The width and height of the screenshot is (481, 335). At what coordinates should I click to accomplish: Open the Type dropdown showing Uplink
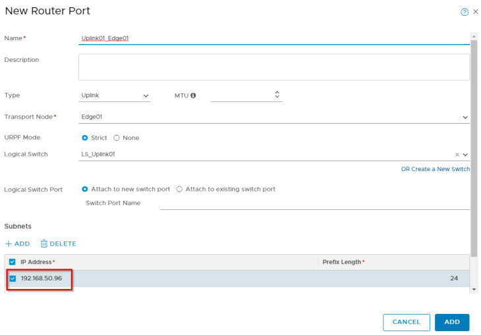pos(115,96)
